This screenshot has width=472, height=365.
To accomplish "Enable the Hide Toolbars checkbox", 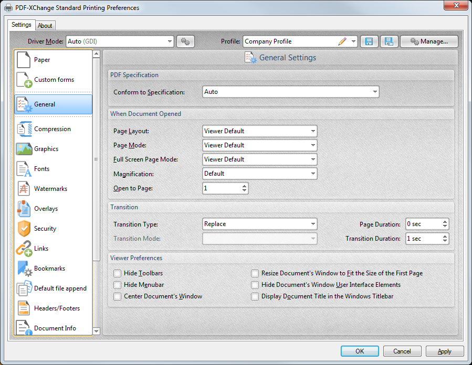I will [117, 273].
